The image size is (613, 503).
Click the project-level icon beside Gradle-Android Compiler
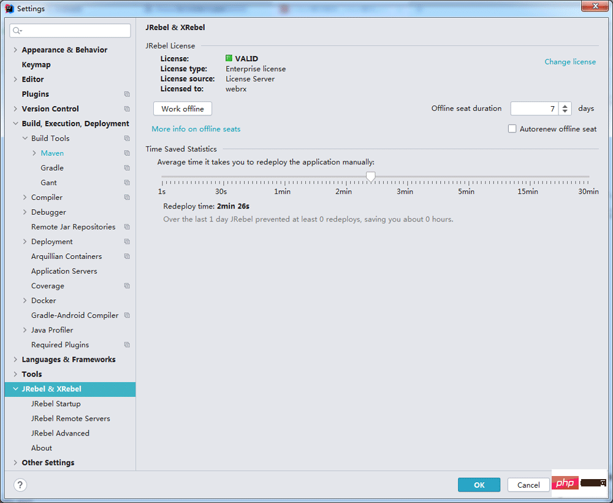127,315
